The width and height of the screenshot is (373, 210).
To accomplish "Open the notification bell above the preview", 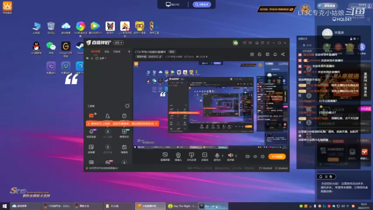I will [275, 54].
